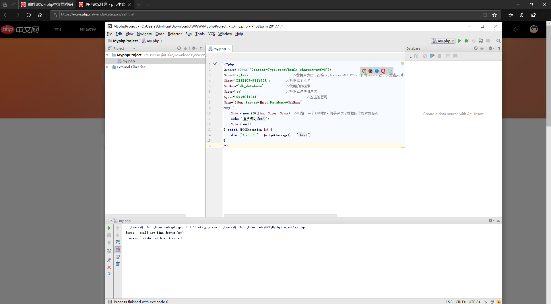Print the console output

pyautogui.click(x=118, y=257)
